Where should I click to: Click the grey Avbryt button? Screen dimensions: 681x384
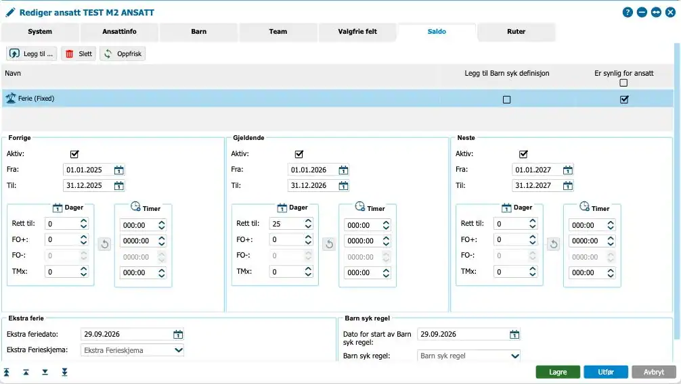click(x=654, y=372)
